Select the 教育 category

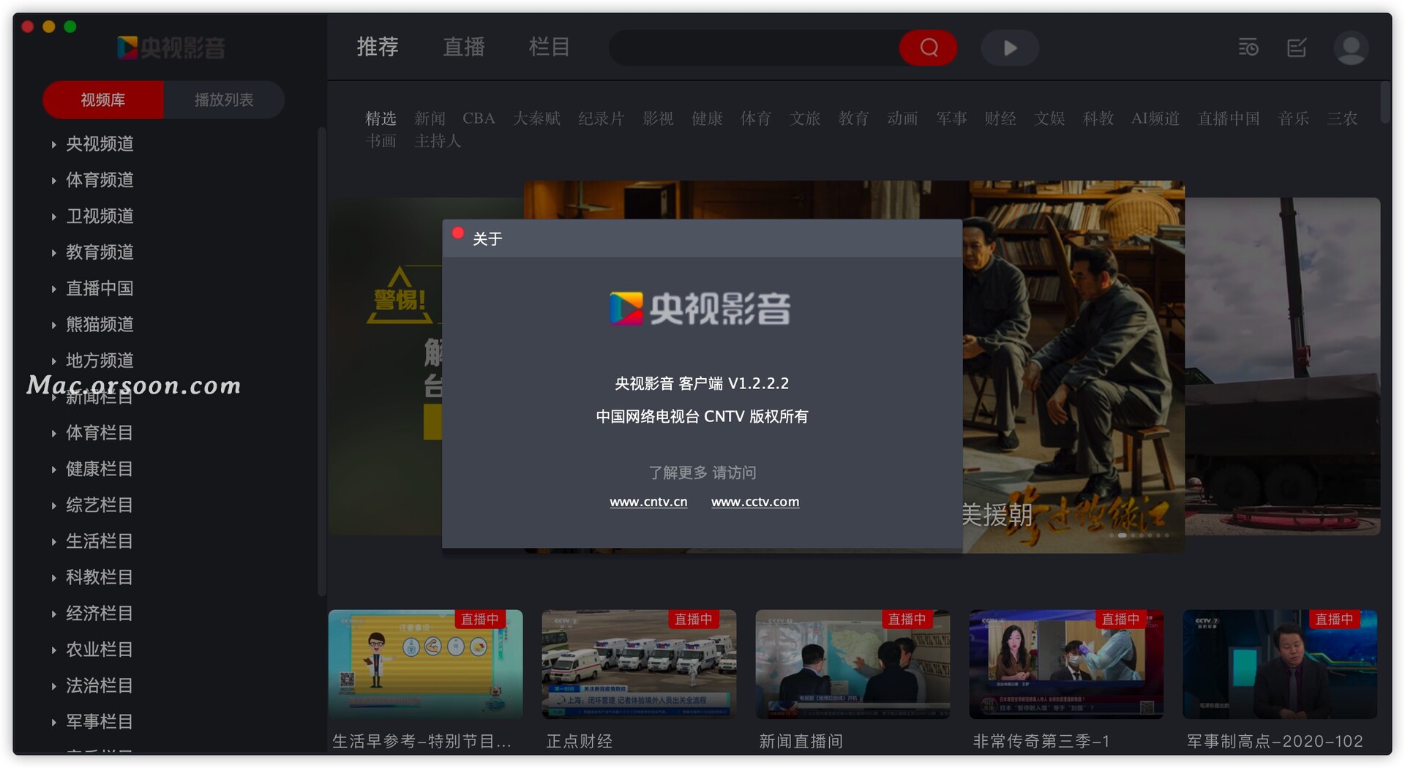click(854, 118)
